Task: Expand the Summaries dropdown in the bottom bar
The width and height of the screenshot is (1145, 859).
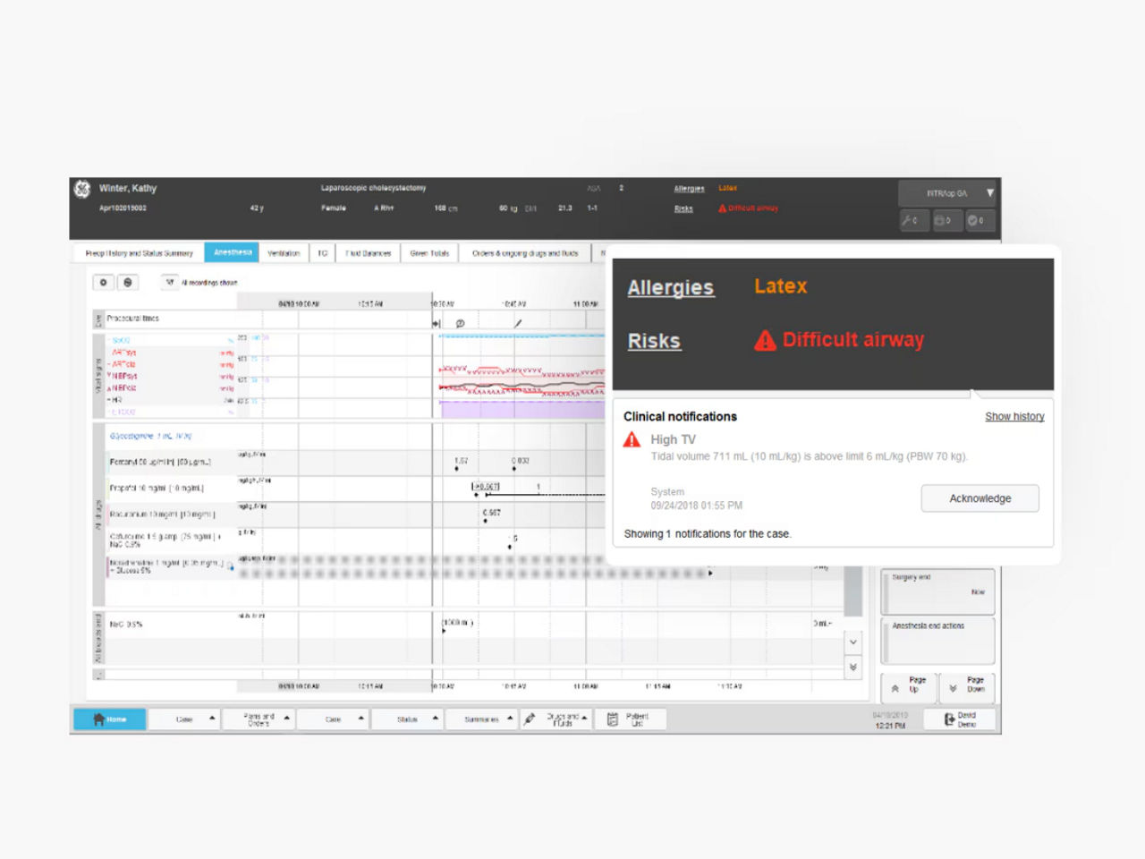Action: (x=482, y=719)
